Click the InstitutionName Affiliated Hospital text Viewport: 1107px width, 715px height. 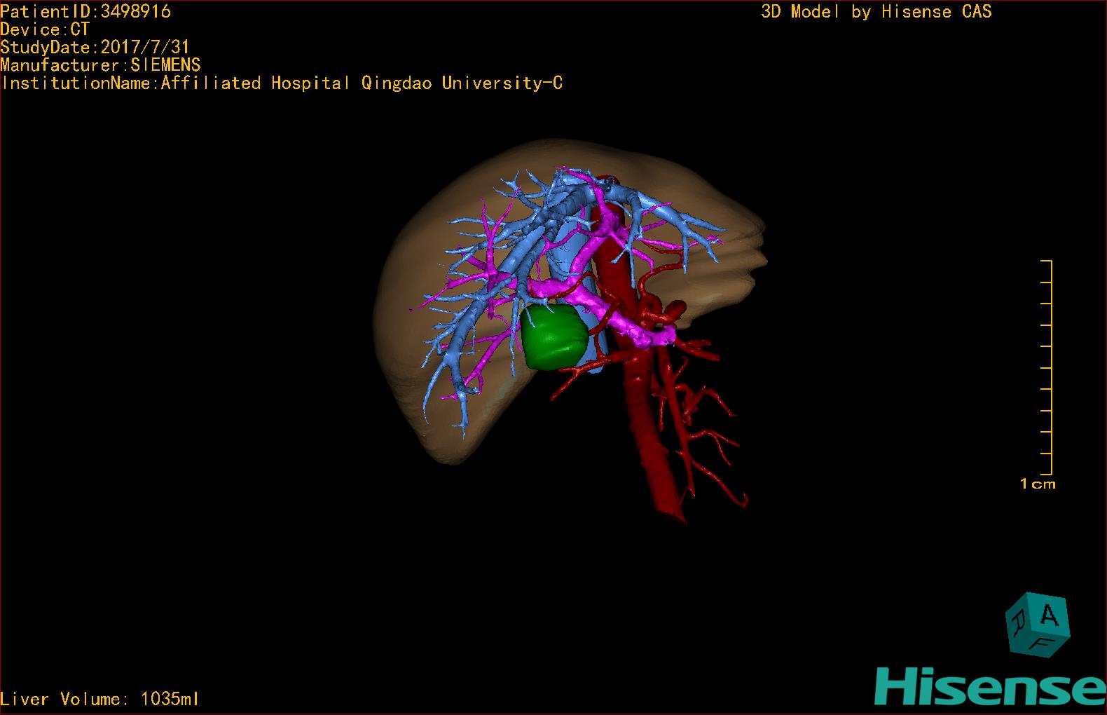pyautogui.click(x=282, y=83)
